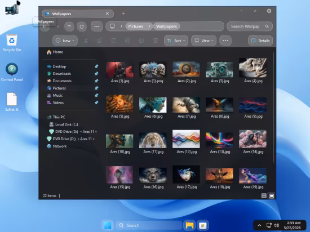Click the Paste clipboard icon

pyautogui.click(x=114, y=41)
